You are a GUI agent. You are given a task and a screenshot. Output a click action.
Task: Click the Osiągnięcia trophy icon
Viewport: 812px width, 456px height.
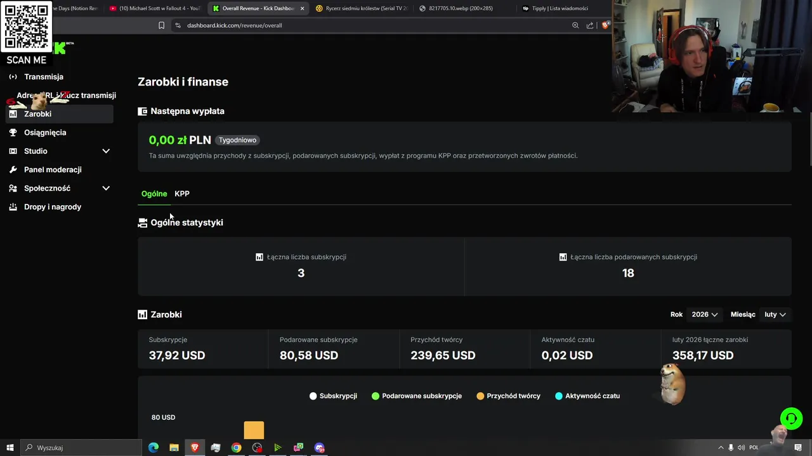pos(13,132)
